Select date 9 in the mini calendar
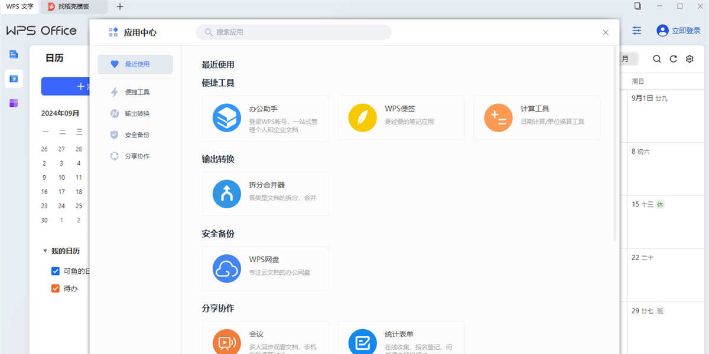 point(44,178)
